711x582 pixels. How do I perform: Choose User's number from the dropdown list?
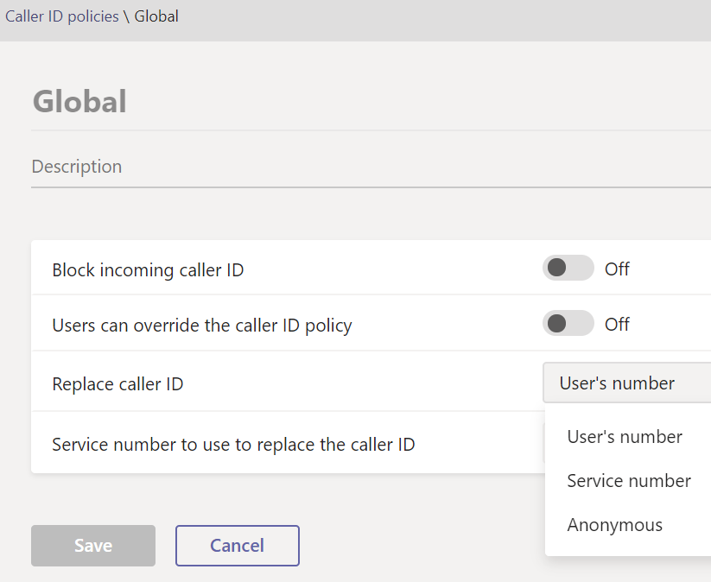625,437
